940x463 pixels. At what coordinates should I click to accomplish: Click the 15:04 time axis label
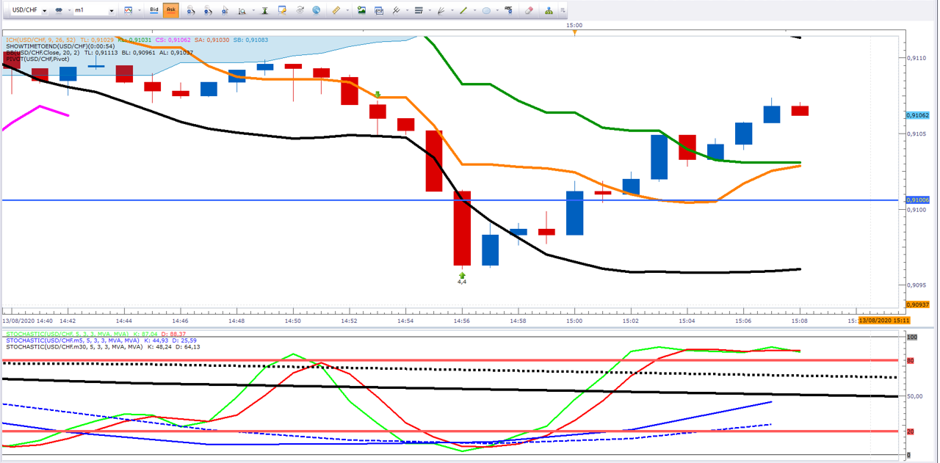(x=687, y=321)
